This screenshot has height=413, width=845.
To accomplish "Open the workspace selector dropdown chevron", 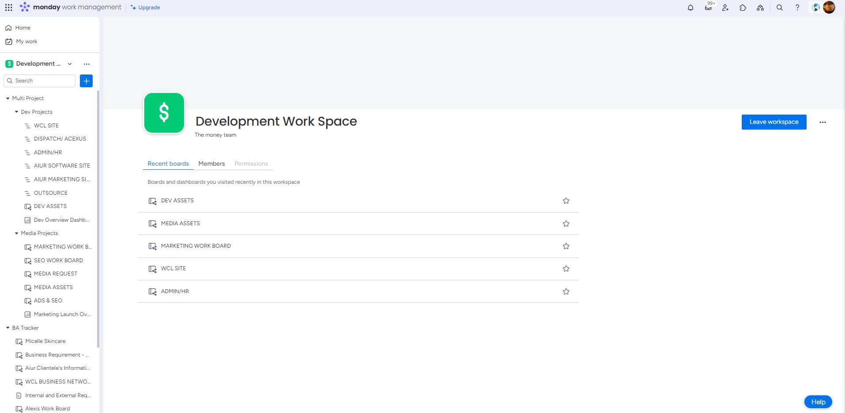I will tap(70, 64).
